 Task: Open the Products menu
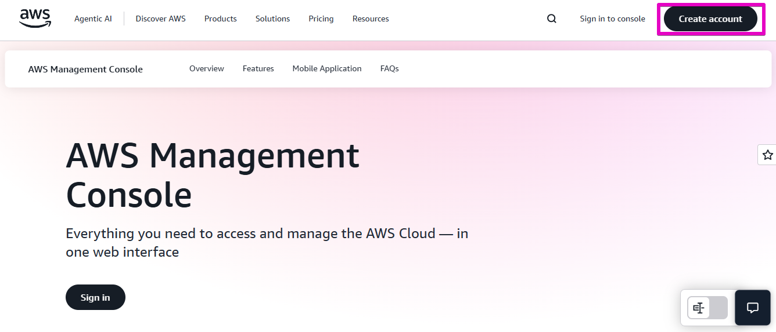coord(221,19)
